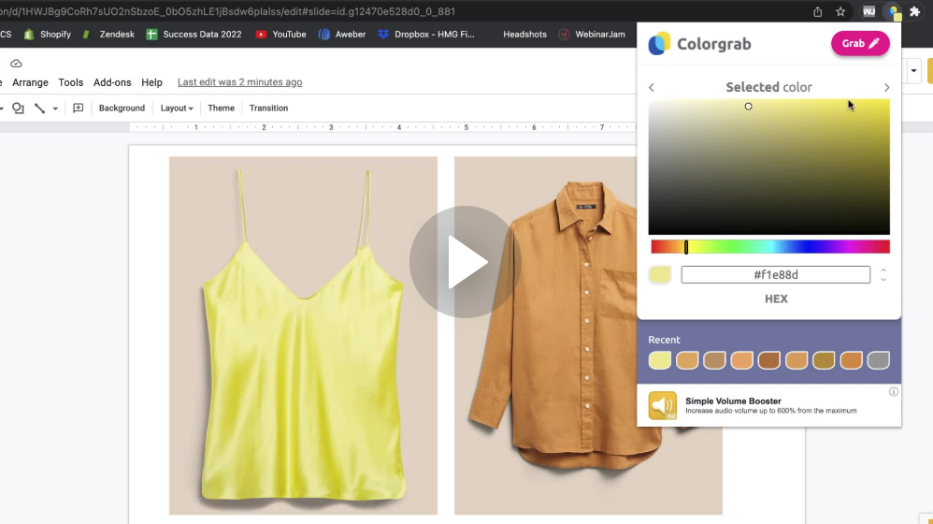The height and width of the screenshot is (524, 933).
Task: Play the video with the center play button
Action: tap(466, 262)
